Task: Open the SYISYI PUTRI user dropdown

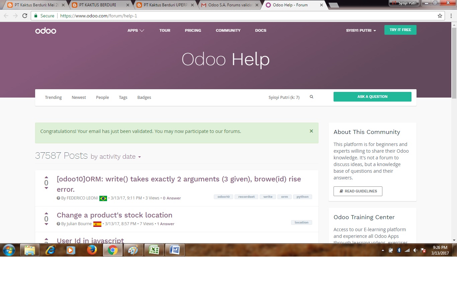Action: [x=361, y=30]
